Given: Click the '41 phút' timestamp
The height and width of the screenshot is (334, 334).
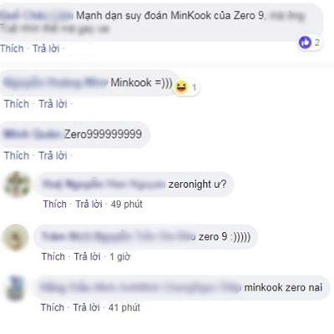Looking at the screenshot, I should [x=124, y=307].
